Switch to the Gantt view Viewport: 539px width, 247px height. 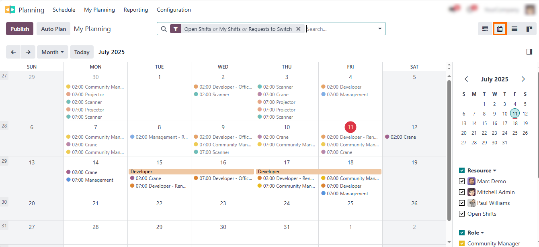pyautogui.click(x=485, y=28)
